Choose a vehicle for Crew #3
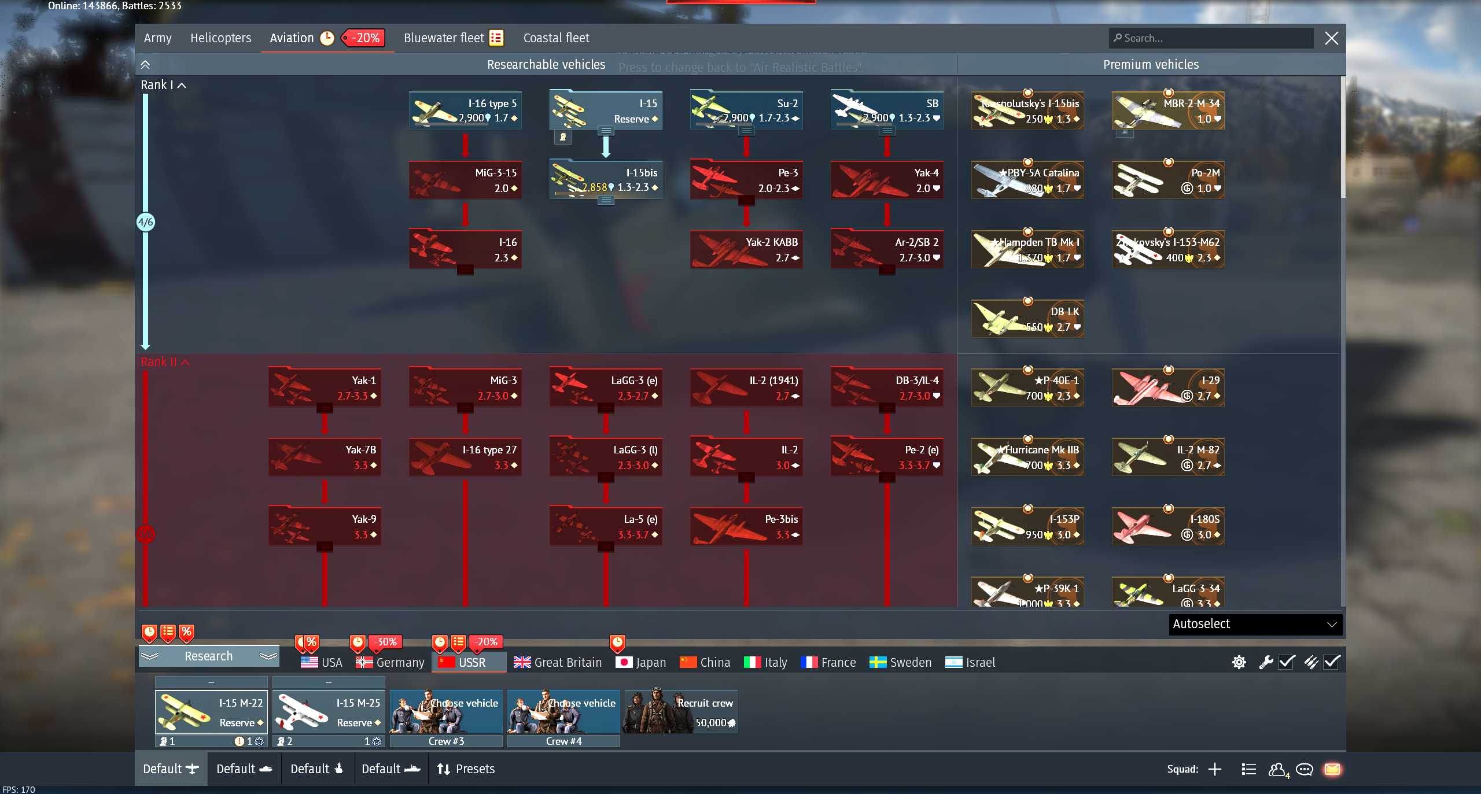The width and height of the screenshot is (1481, 794). tap(446, 712)
